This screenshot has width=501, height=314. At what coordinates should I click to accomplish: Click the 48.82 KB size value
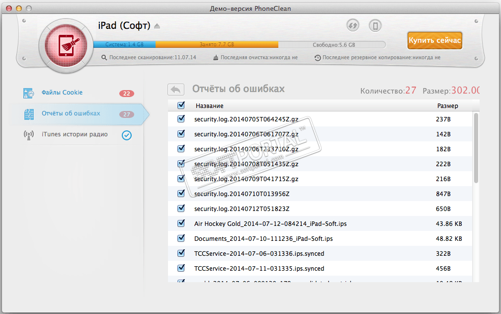pyautogui.click(x=449, y=238)
